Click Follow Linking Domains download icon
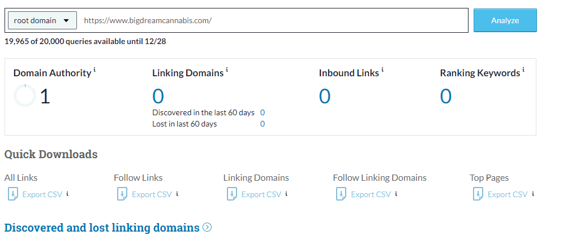563x248 pixels. (341, 194)
